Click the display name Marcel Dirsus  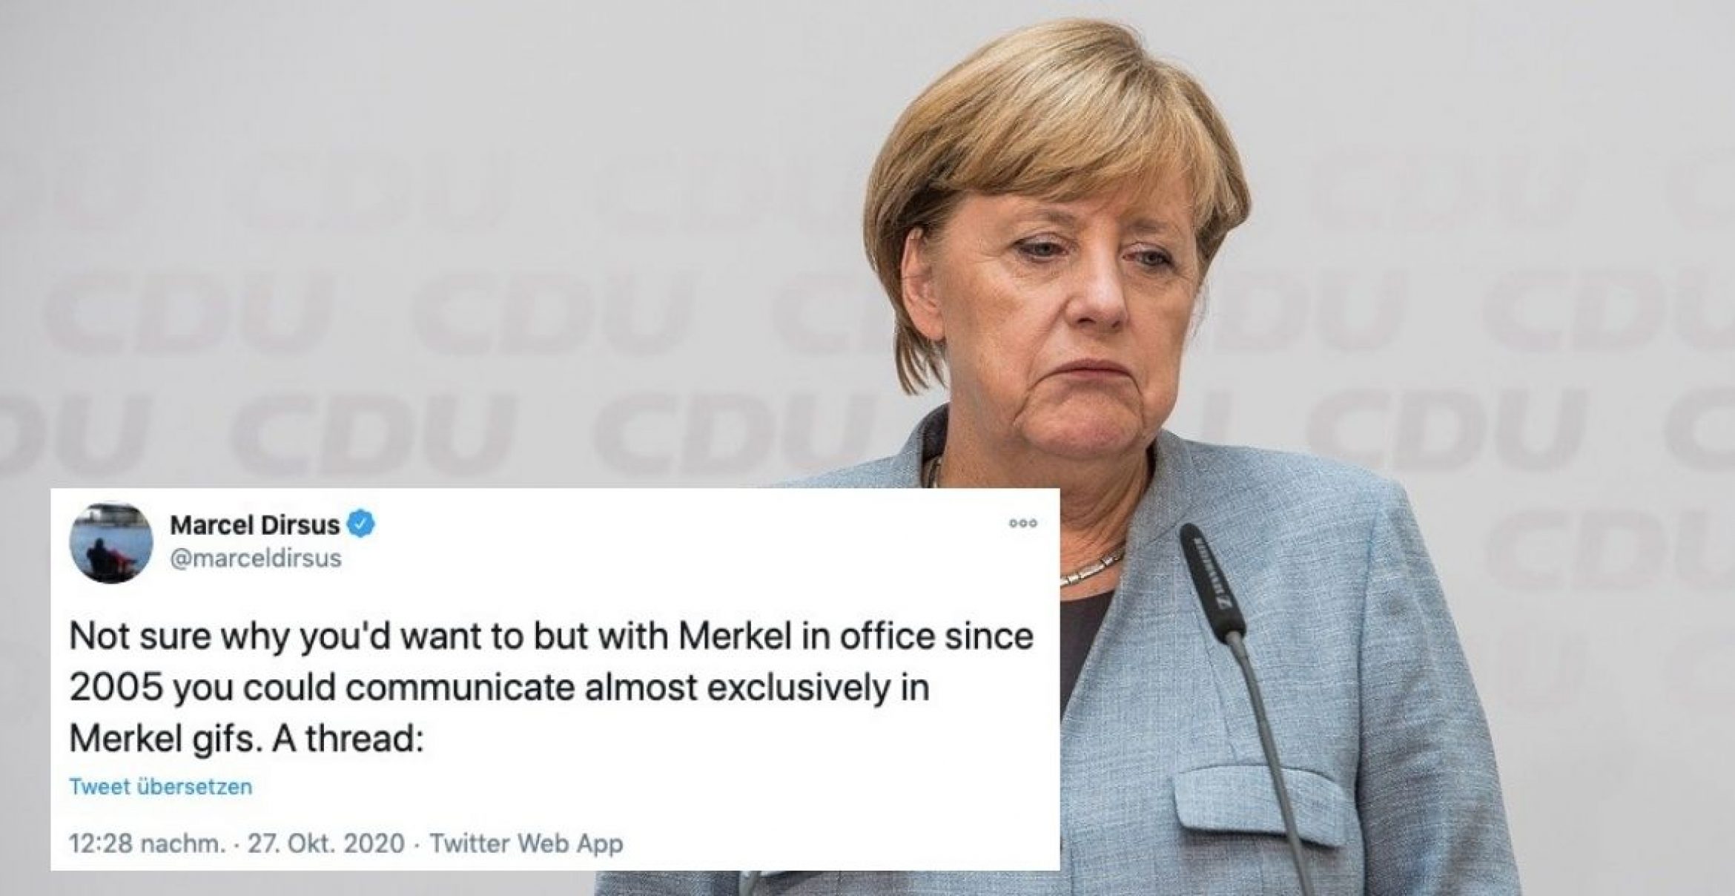(254, 525)
